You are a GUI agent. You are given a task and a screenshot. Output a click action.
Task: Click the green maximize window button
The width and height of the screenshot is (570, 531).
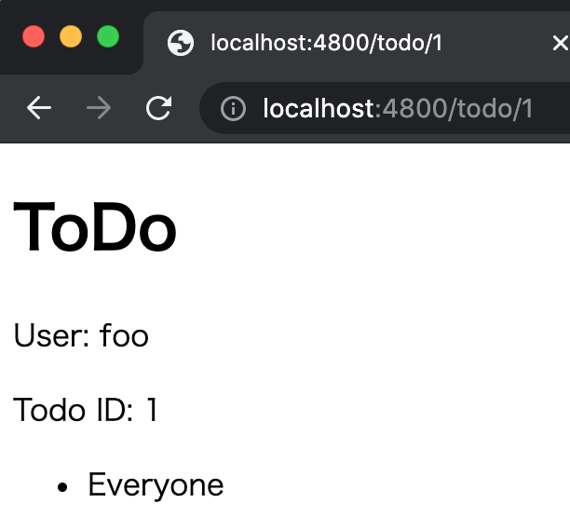pos(108,36)
